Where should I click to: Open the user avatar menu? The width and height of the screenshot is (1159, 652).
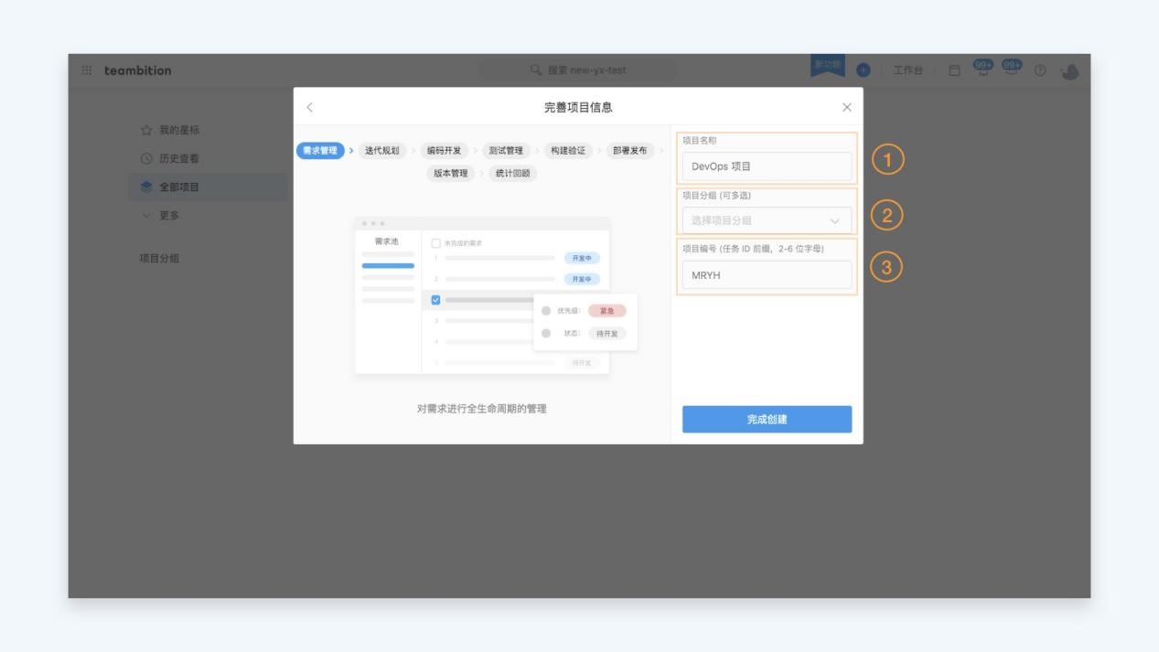click(1070, 70)
